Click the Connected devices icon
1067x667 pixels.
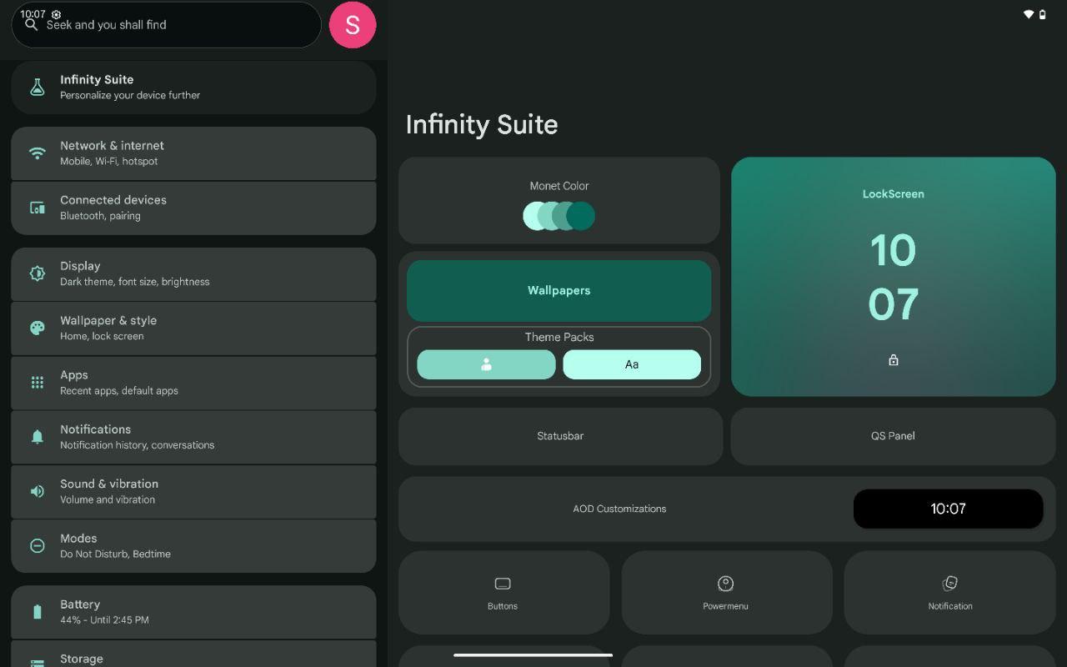click(x=37, y=208)
